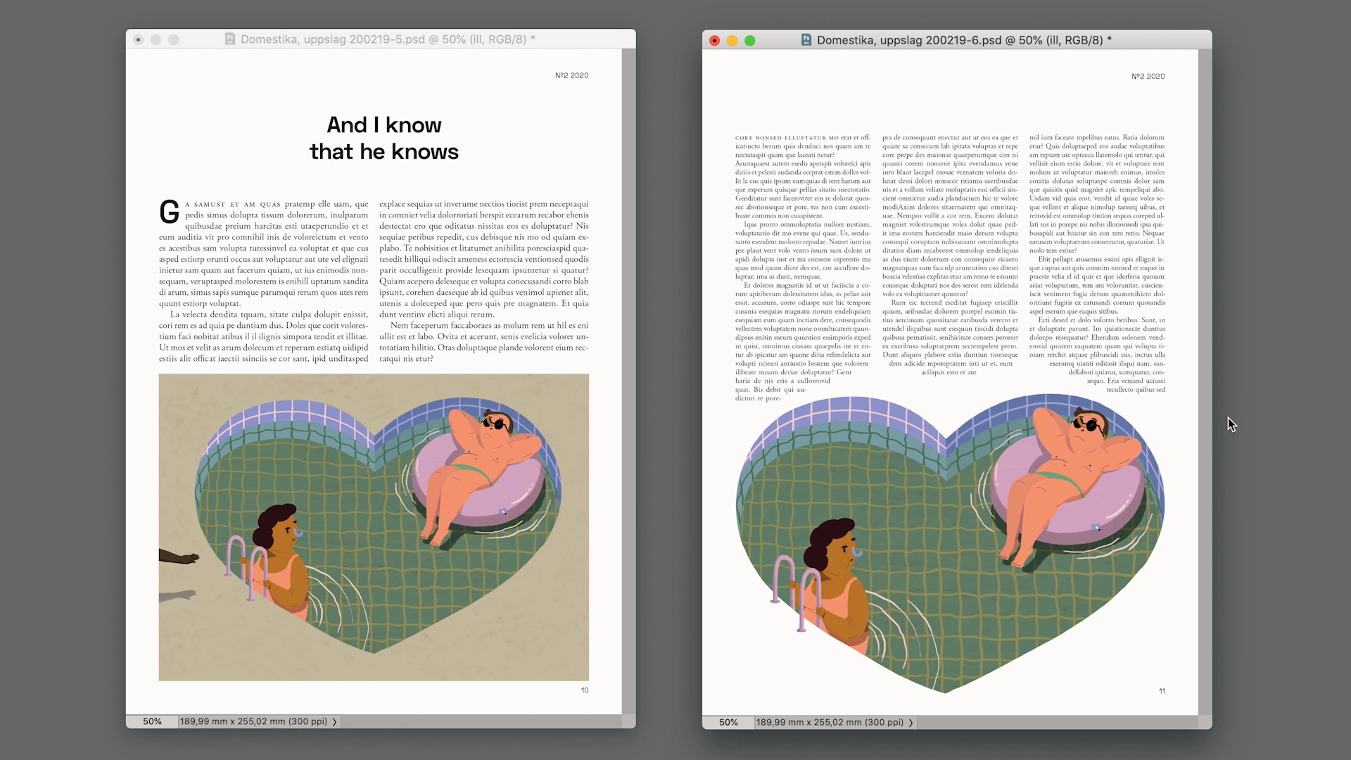Image resolution: width=1351 pixels, height=760 pixels.
Task: Click 'CORE NONSED ELLUPTATUR' opening text on right page
Action: [781, 138]
